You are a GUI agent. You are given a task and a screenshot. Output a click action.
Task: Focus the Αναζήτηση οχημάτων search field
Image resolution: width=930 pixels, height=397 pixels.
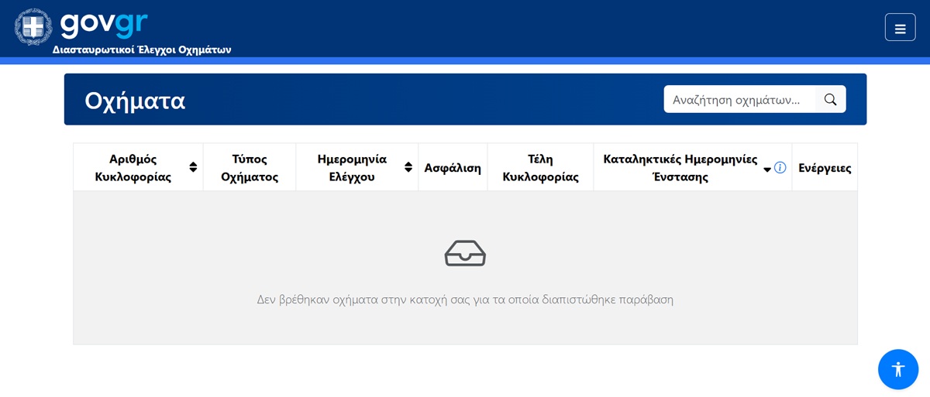(739, 99)
